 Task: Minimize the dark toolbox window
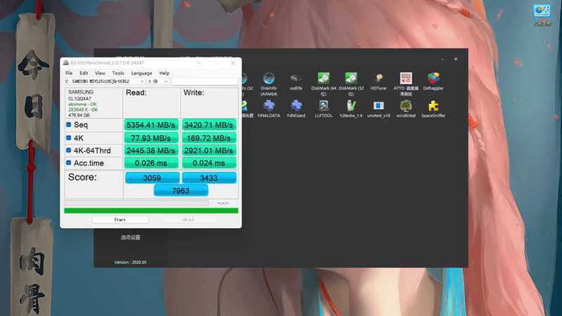442,59
